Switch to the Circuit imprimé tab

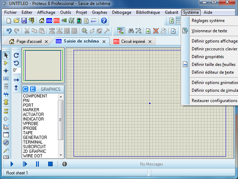(133, 42)
